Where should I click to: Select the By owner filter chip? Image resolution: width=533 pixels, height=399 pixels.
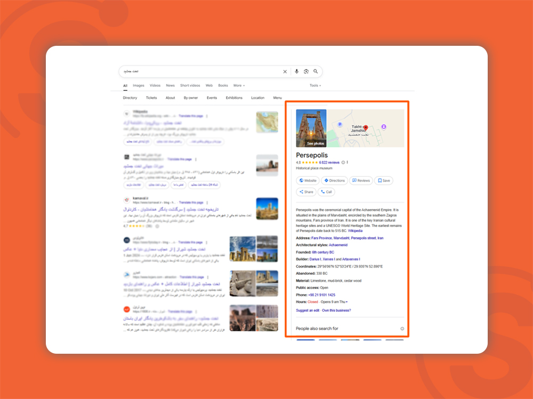click(x=191, y=98)
